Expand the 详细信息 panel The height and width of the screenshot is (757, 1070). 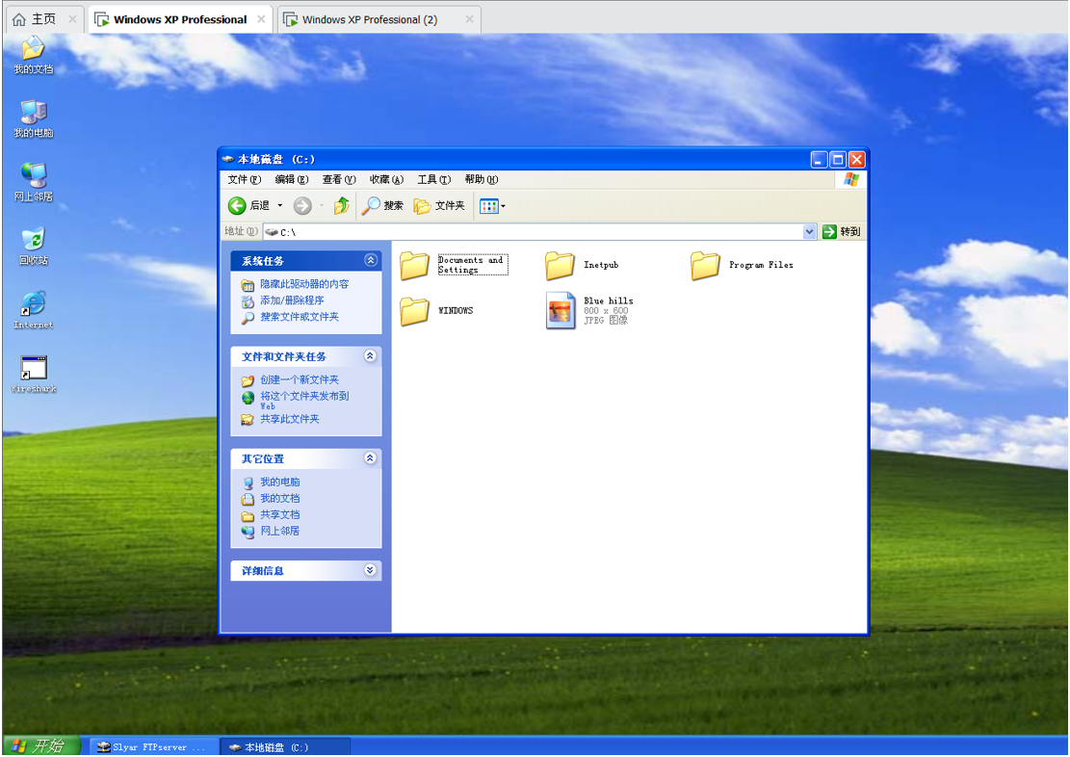(370, 570)
